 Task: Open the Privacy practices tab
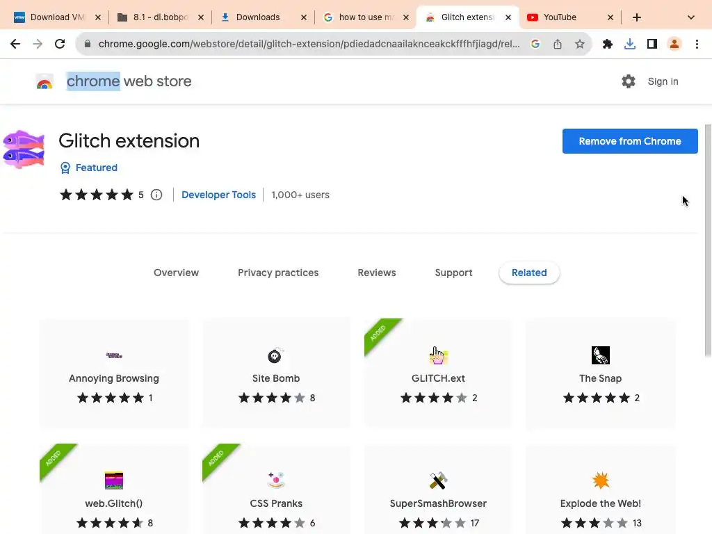tap(278, 273)
